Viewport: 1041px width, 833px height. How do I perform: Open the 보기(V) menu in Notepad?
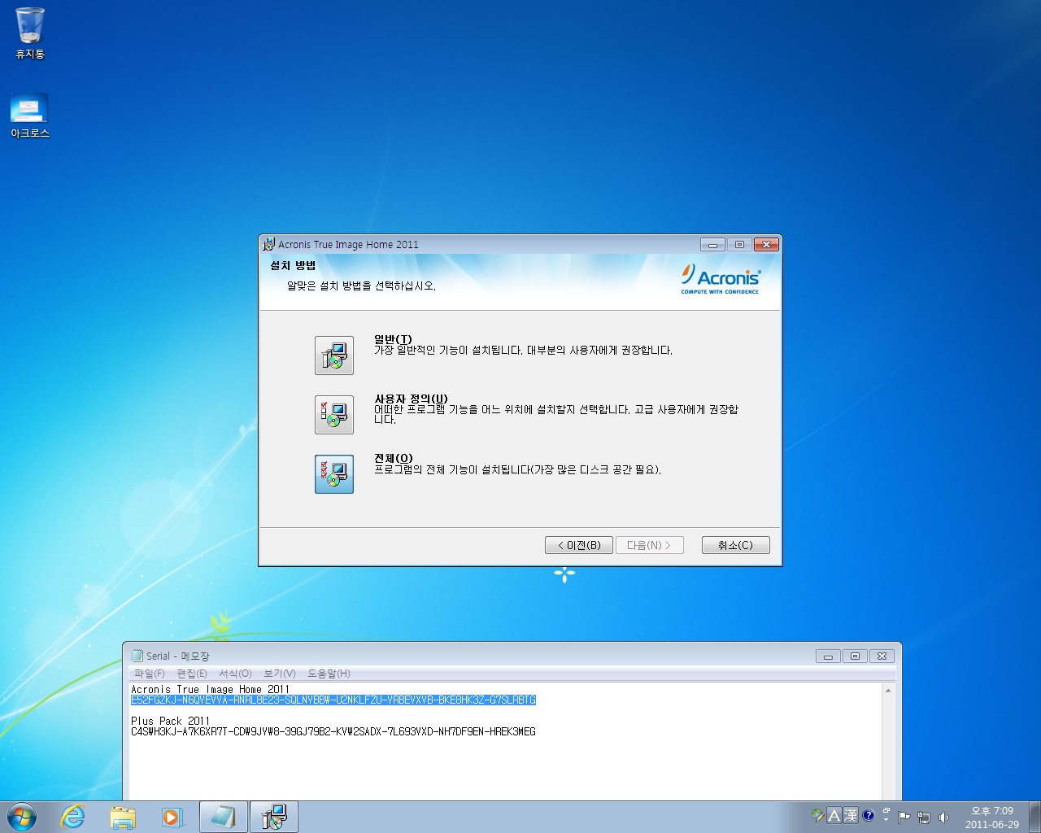pyautogui.click(x=280, y=674)
